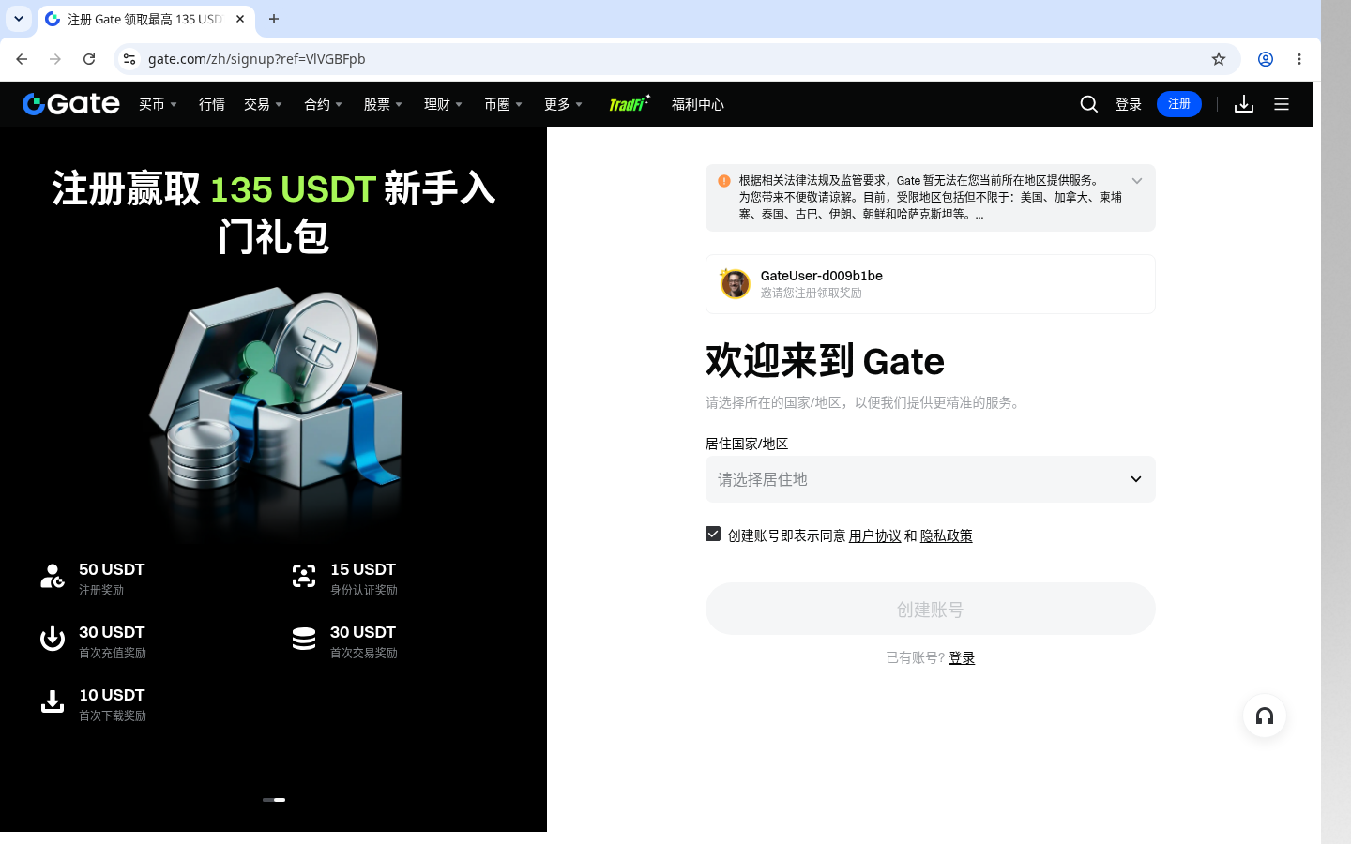Click the banner carousel indicator dots

274,800
